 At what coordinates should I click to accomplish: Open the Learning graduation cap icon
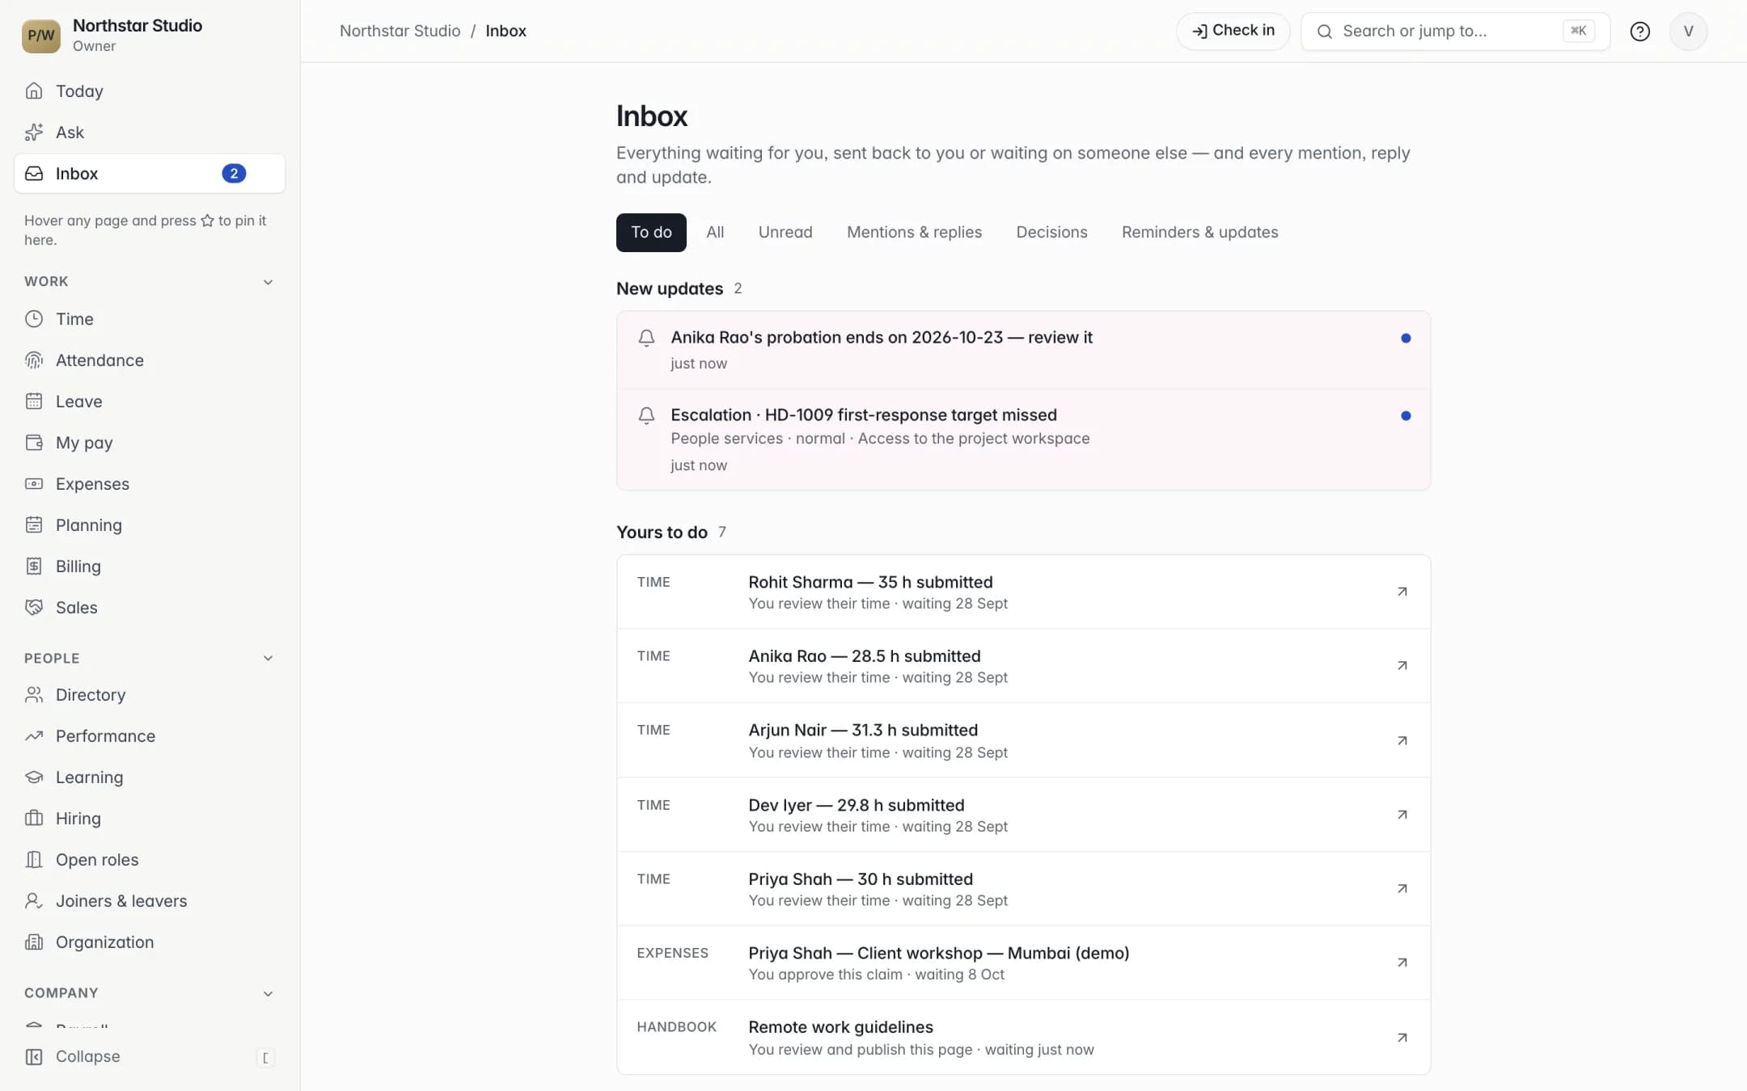(34, 777)
